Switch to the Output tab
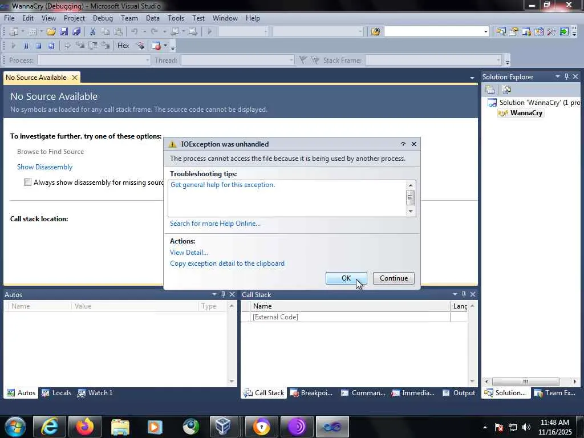 459,392
